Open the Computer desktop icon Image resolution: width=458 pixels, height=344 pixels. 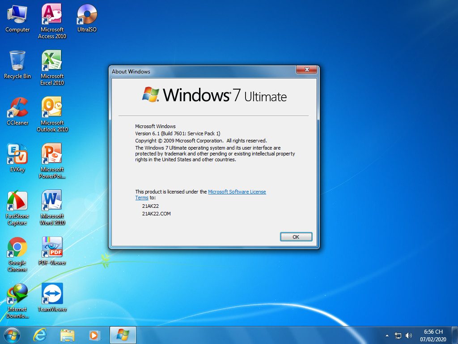[17, 19]
